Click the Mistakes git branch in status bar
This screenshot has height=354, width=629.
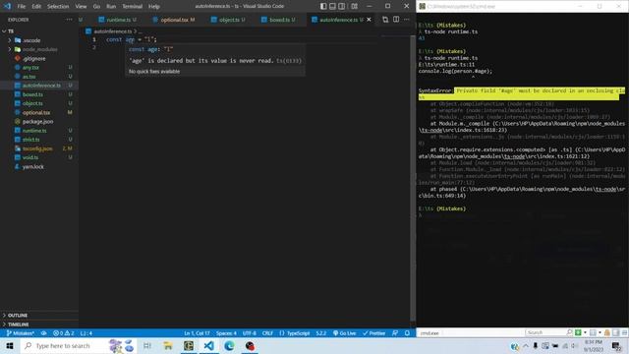tap(20, 333)
